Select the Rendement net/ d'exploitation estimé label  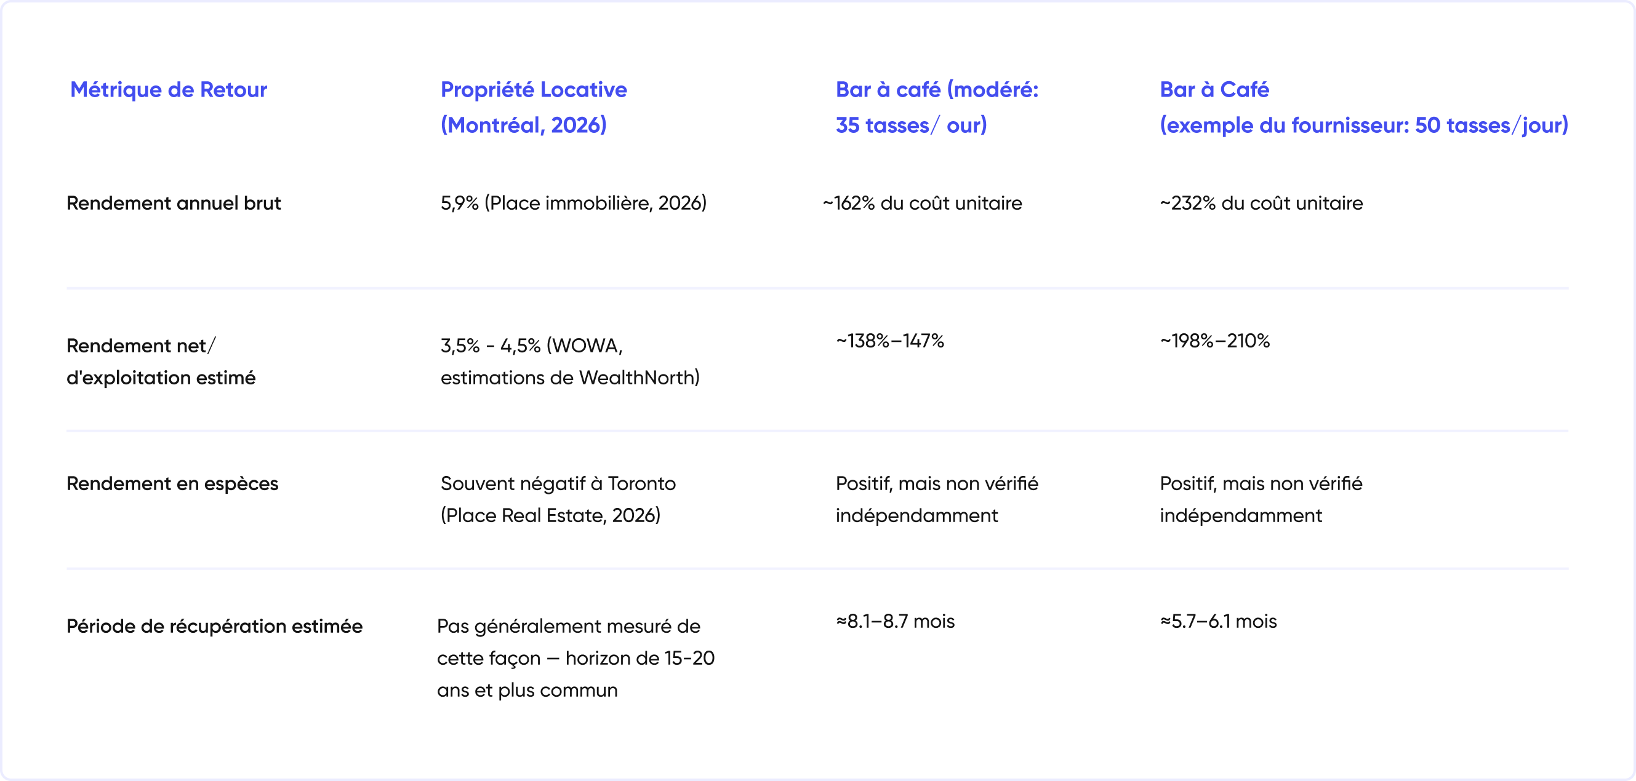(x=161, y=362)
